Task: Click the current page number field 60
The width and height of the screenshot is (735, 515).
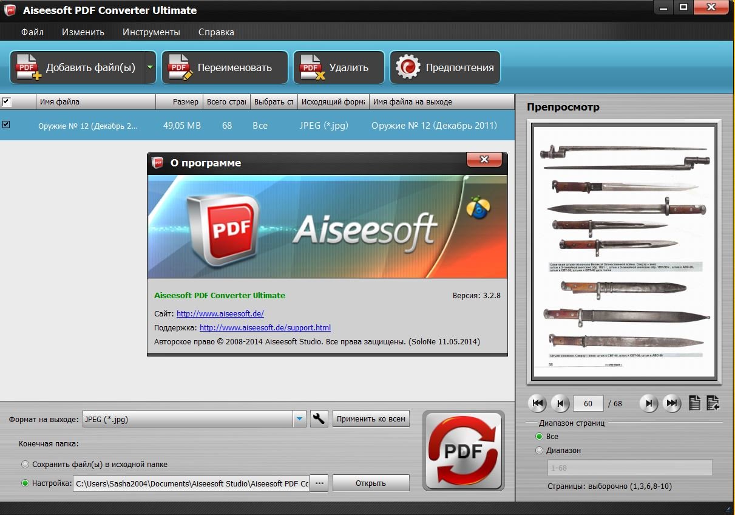Action: [x=588, y=403]
